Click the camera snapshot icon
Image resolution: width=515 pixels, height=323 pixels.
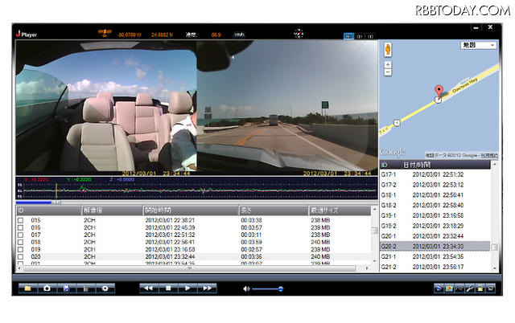click(47, 288)
